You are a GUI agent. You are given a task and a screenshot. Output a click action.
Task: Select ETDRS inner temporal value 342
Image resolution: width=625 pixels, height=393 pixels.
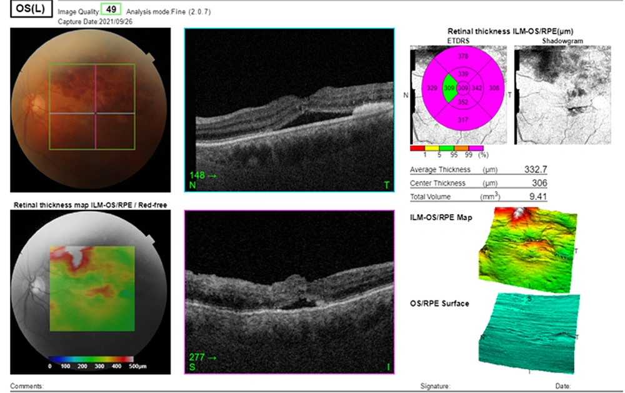[x=477, y=88]
